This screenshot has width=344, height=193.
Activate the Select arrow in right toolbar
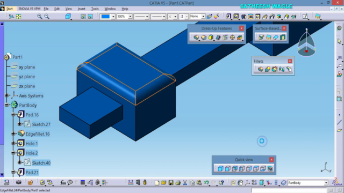[x=339, y=41]
